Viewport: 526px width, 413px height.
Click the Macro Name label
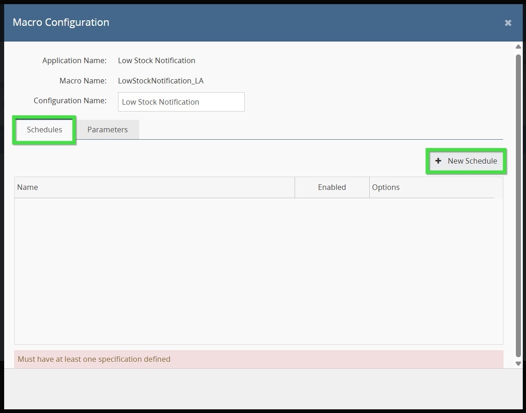coord(83,81)
